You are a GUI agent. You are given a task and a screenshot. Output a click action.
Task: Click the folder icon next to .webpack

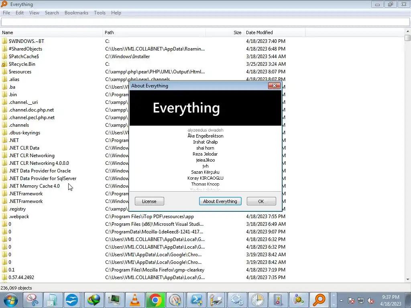point(4,216)
